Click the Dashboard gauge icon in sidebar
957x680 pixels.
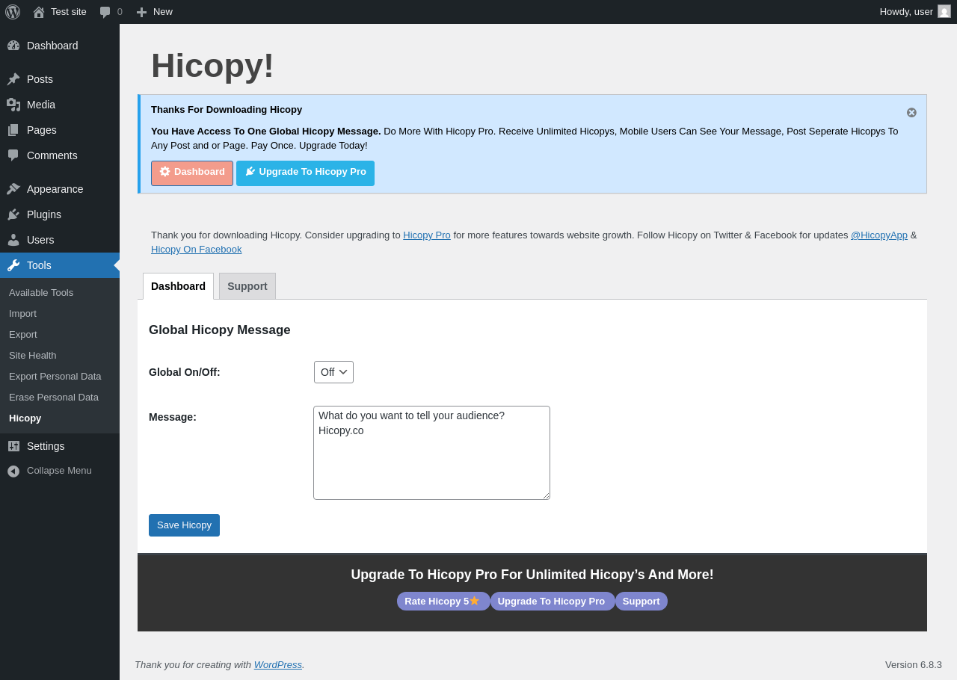pyautogui.click(x=13, y=46)
